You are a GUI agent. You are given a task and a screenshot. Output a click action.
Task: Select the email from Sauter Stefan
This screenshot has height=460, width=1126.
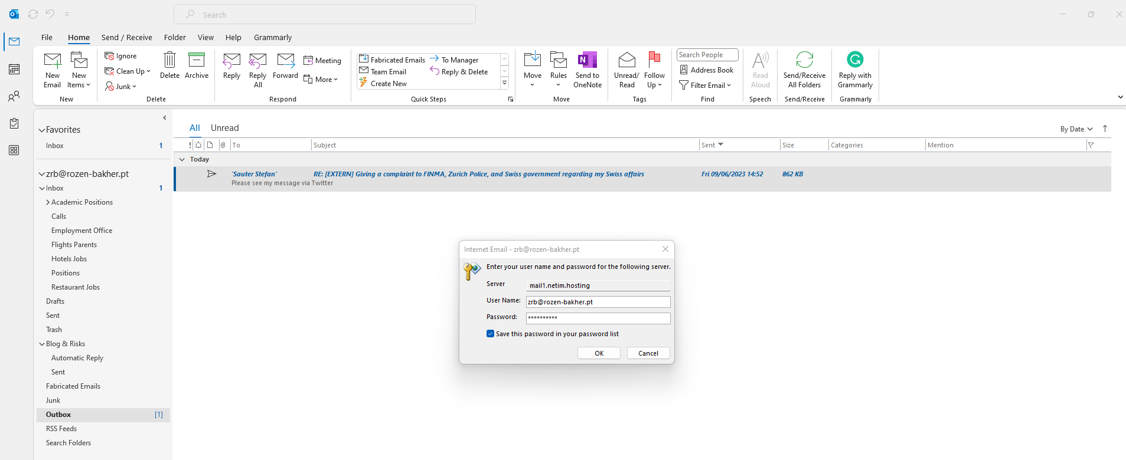[x=642, y=178]
